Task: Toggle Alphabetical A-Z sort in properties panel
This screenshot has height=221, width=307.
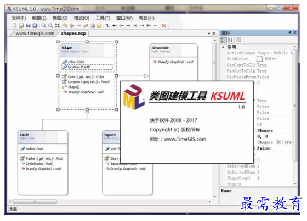Action: coord(230,40)
